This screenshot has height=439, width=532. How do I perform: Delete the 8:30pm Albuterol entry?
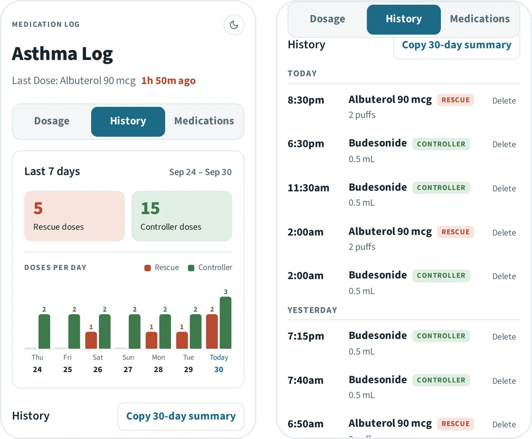[504, 100]
